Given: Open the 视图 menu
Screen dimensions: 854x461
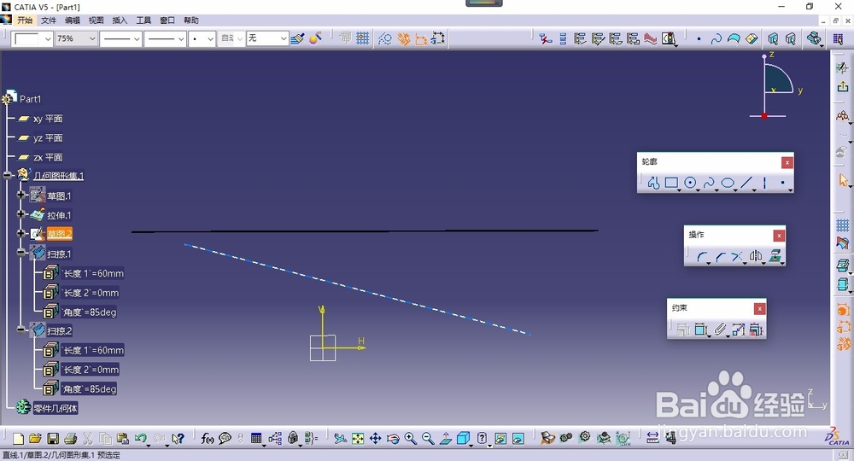Looking at the screenshot, I should (x=96, y=20).
